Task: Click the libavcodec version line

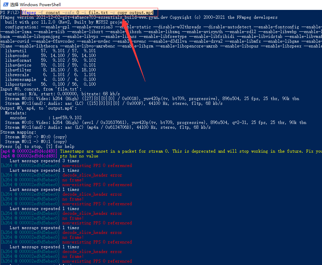Action: pos(51,56)
